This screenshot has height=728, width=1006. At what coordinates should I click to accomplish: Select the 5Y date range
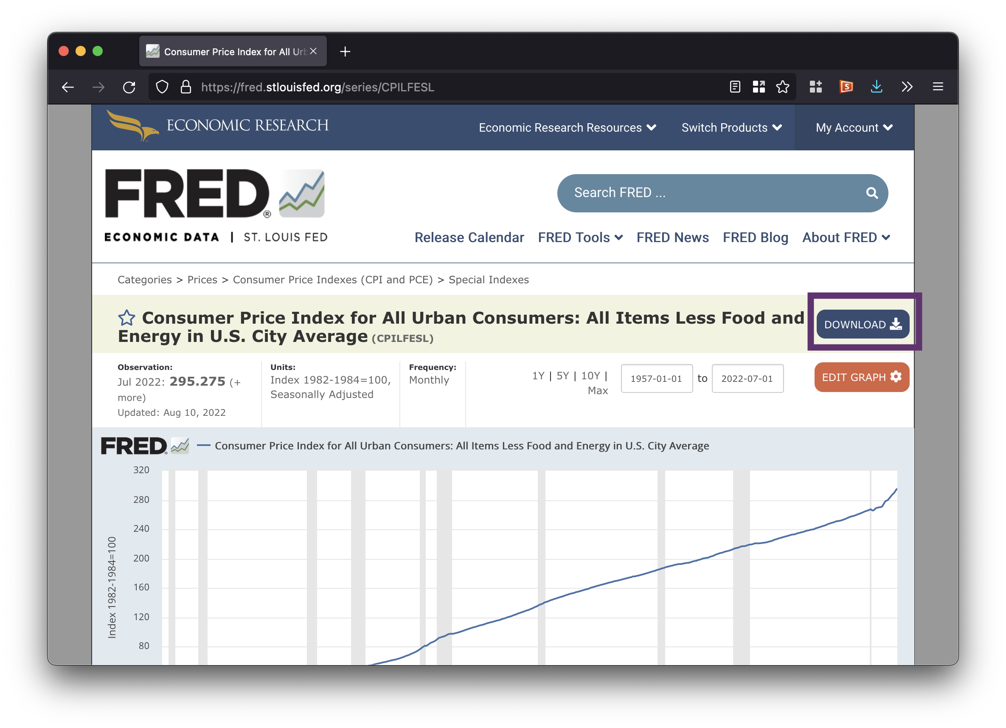562,376
